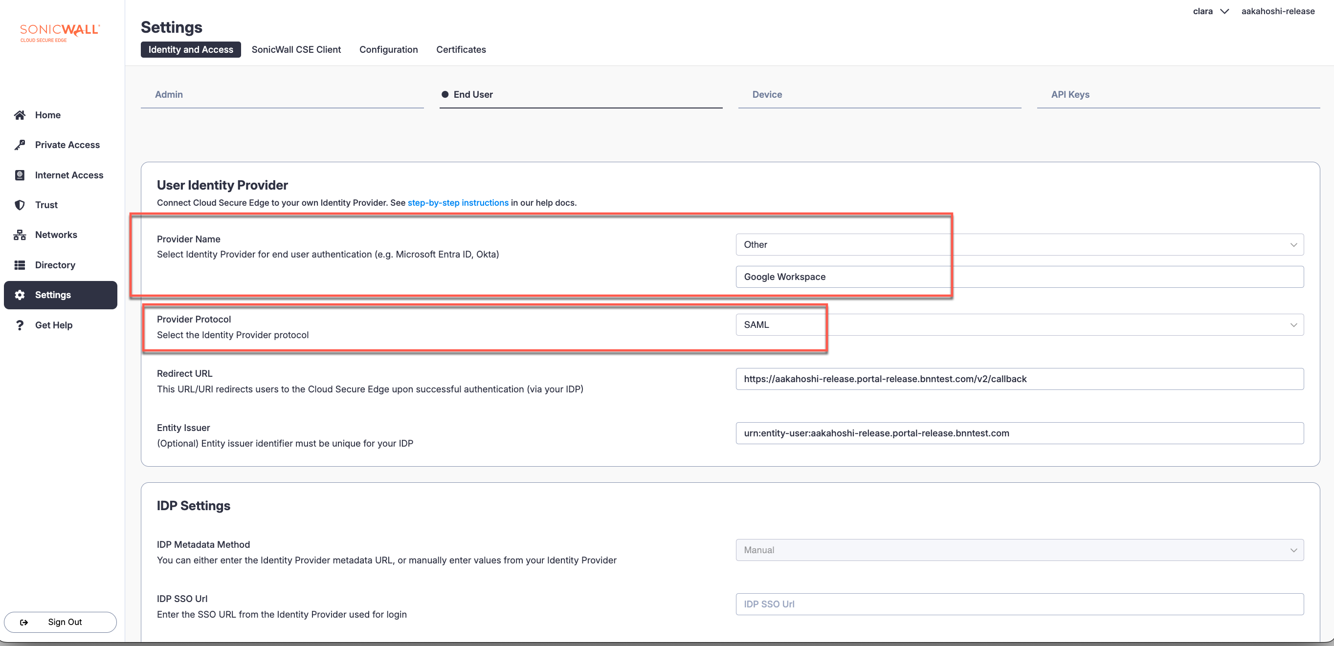This screenshot has width=1334, height=646.
Task: Click the Redirect URL field
Action: 1019,379
